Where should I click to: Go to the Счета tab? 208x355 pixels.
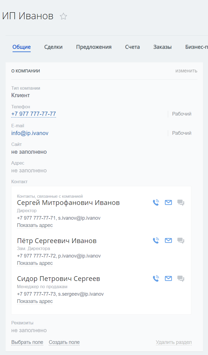pyautogui.click(x=132, y=47)
